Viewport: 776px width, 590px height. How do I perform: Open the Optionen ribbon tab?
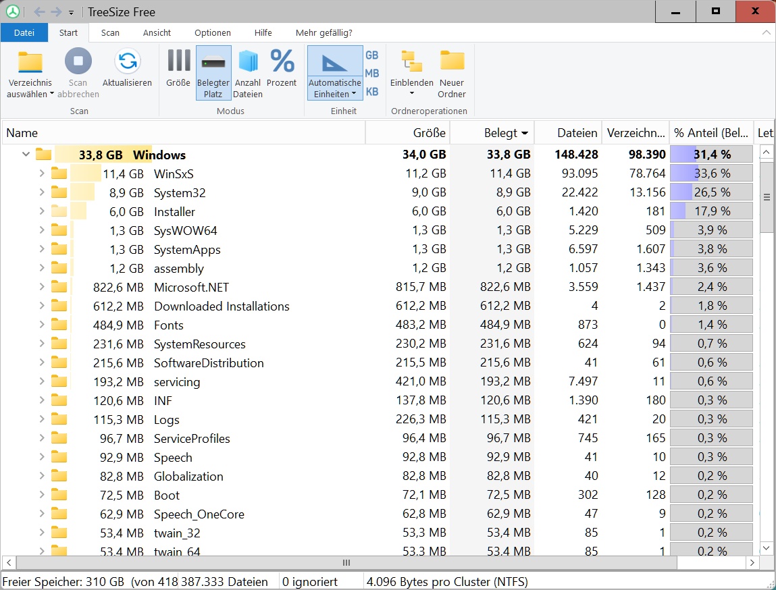coord(212,32)
